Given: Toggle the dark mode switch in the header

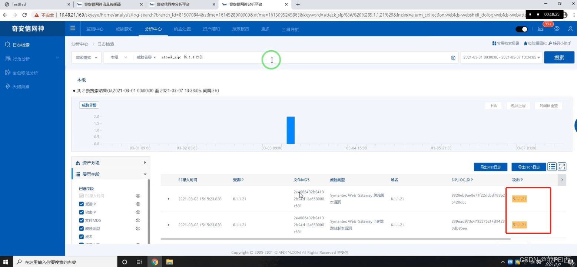Looking at the screenshot, I should pos(521,29).
